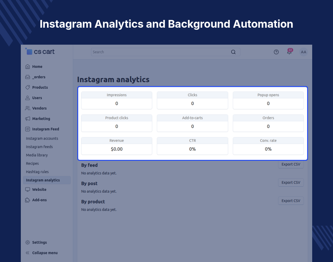Click the By feed heading
This screenshot has height=262, width=333.
pyautogui.click(x=89, y=165)
